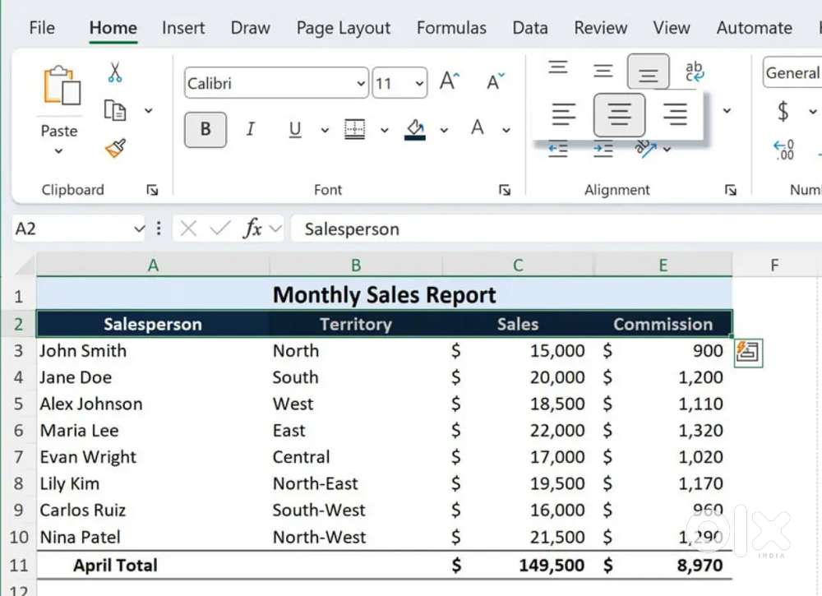
Task: Open the Calibri font name dropdown
Action: (x=360, y=83)
